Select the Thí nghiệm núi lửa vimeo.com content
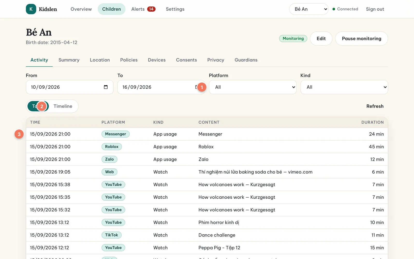Image resolution: width=414 pixels, height=259 pixels. (x=255, y=172)
